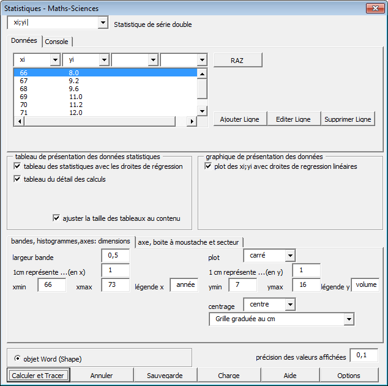The height and width of the screenshot is (386, 388).
Task: Select the row 67 / 9.2
Action: pyautogui.click(x=105, y=81)
